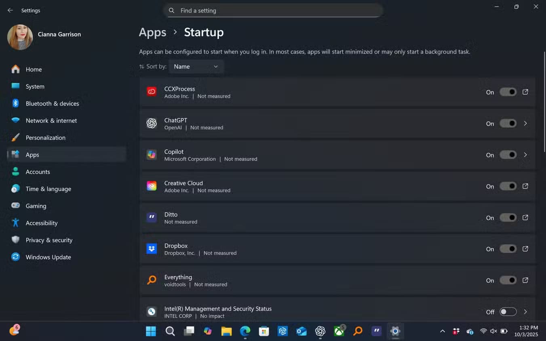Image resolution: width=546 pixels, height=341 pixels.
Task: Click the "No impact" status text
Action: 212,316
